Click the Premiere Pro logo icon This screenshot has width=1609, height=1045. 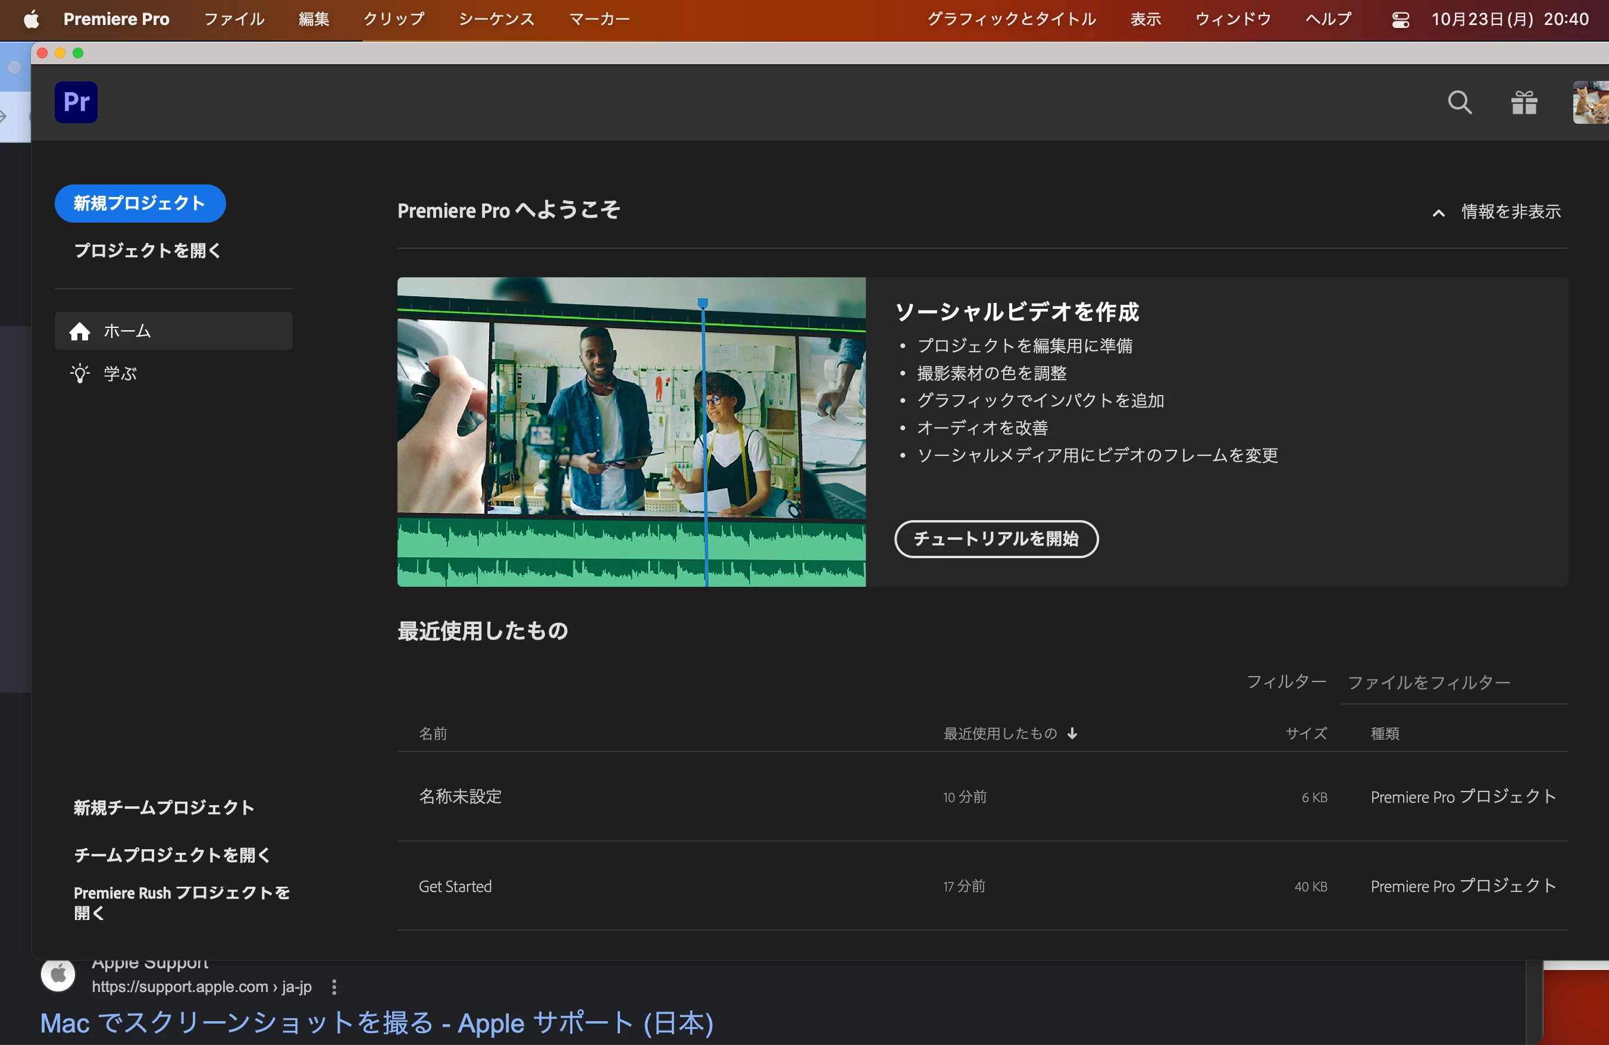pos(76,102)
